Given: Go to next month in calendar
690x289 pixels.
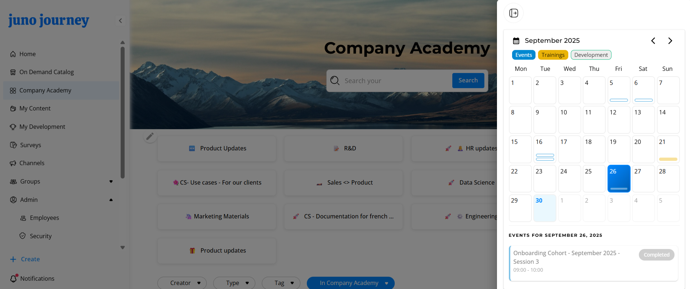Looking at the screenshot, I should [x=670, y=41].
